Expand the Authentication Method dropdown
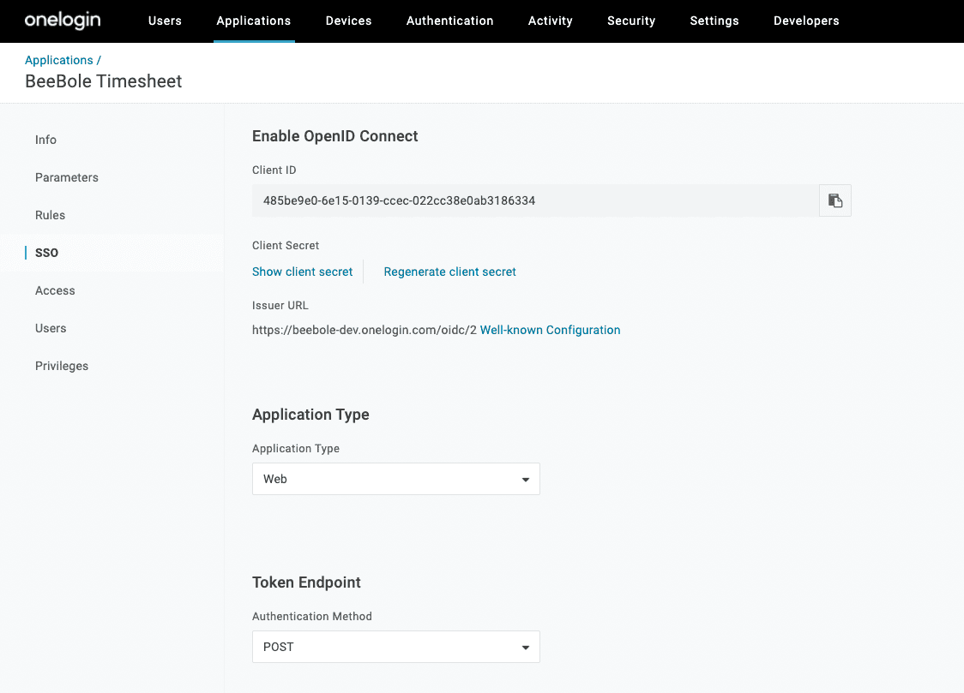Image resolution: width=964 pixels, height=693 pixels. tap(395, 647)
